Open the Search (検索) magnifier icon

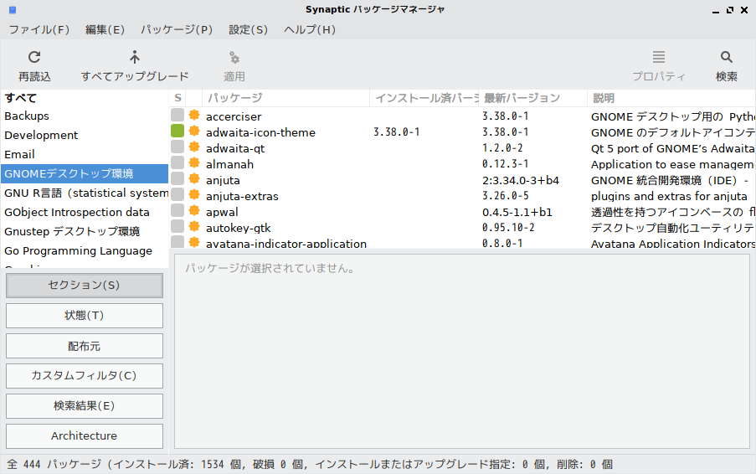[x=727, y=57]
